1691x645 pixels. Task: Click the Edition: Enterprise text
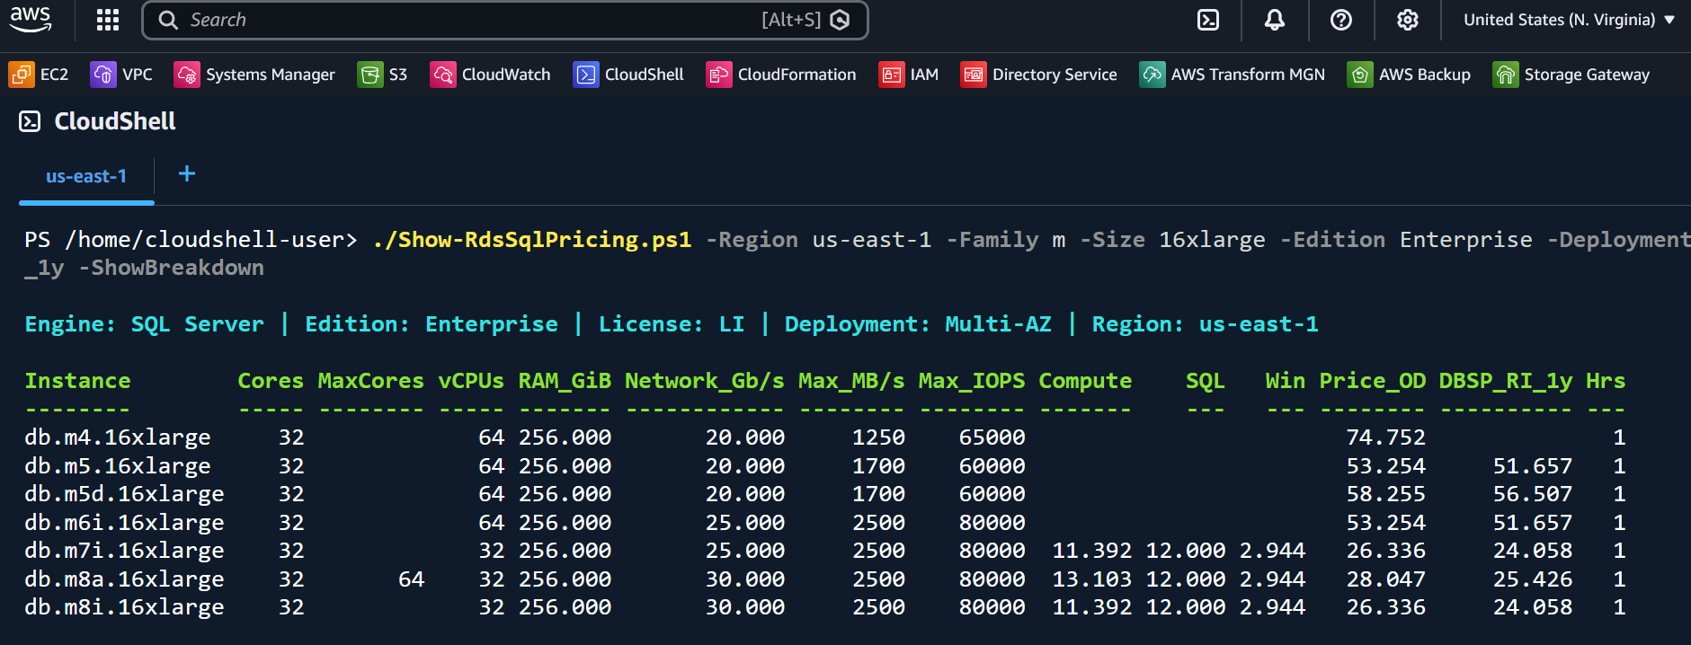(432, 324)
